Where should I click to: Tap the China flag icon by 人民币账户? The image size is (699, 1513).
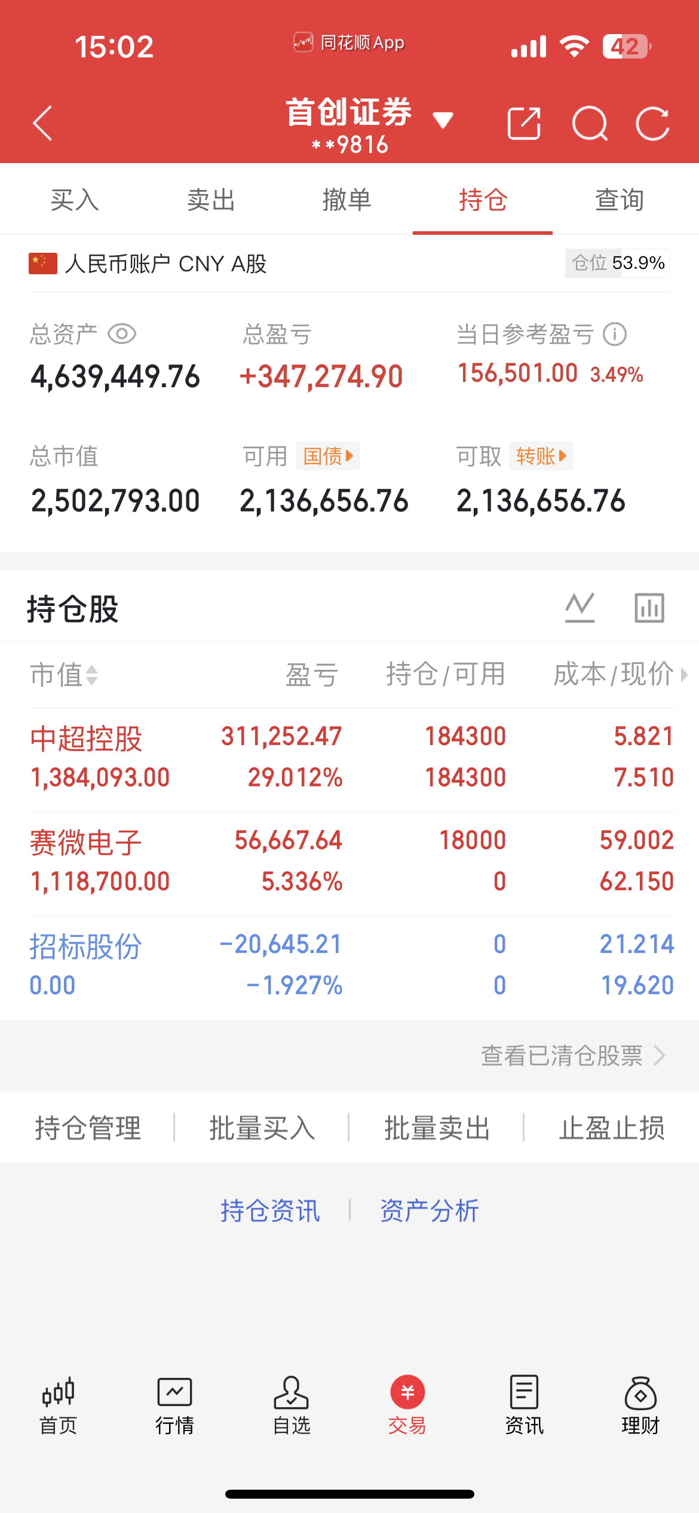pos(43,264)
